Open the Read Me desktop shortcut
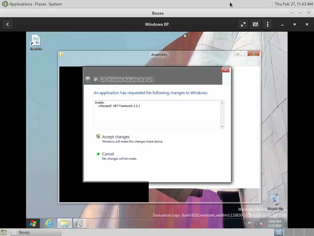The width and height of the screenshot is (314, 236). (x=36, y=42)
